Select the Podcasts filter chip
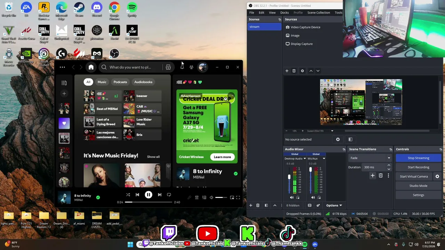Screen dimensions: 445x250 click(120, 82)
